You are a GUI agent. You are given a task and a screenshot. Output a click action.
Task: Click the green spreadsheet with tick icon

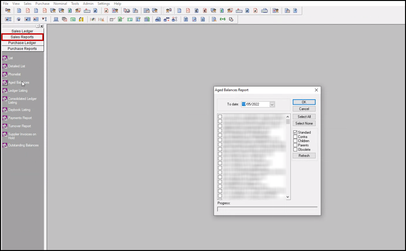pos(121,19)
